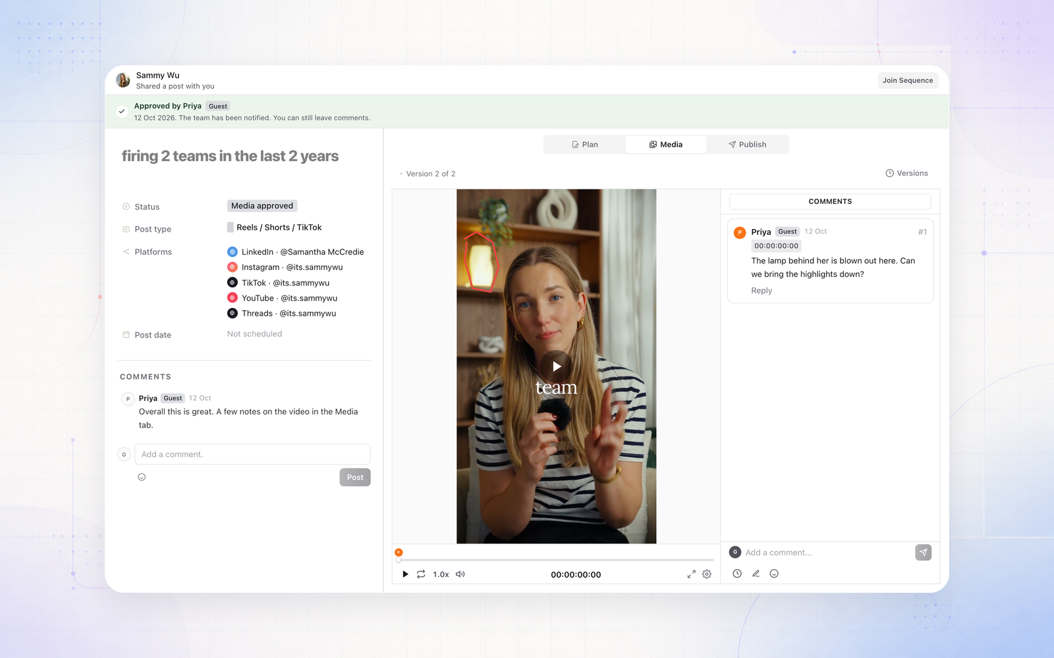This screenshot has height=658, width=1054.
Task: Add timestamp to media comment
Action: coord(737,574)
